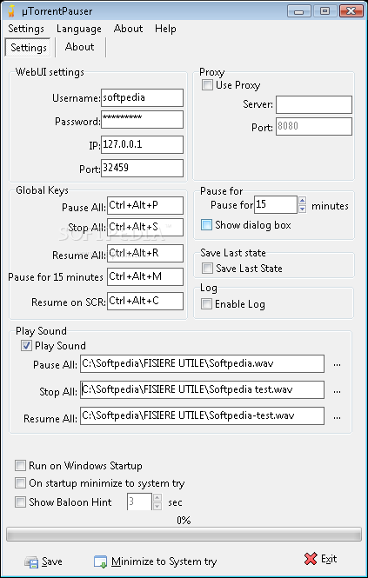
Task: Click the Pause for 15 minutes hotkey field
Action: (145, 277)
